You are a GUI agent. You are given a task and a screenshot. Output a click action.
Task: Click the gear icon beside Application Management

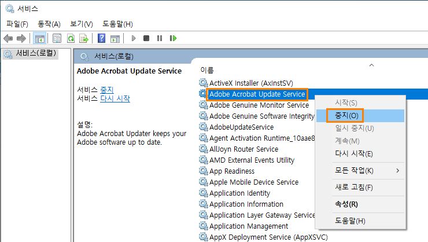point(204,226)
